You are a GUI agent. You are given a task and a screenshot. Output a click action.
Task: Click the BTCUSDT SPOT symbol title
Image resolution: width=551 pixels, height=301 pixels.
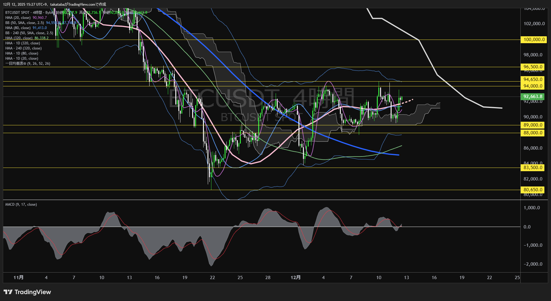tap(17, 13)
